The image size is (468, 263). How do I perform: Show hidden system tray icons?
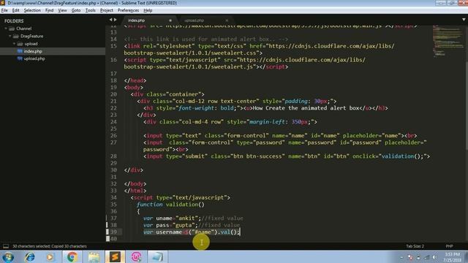coord(401,257)
